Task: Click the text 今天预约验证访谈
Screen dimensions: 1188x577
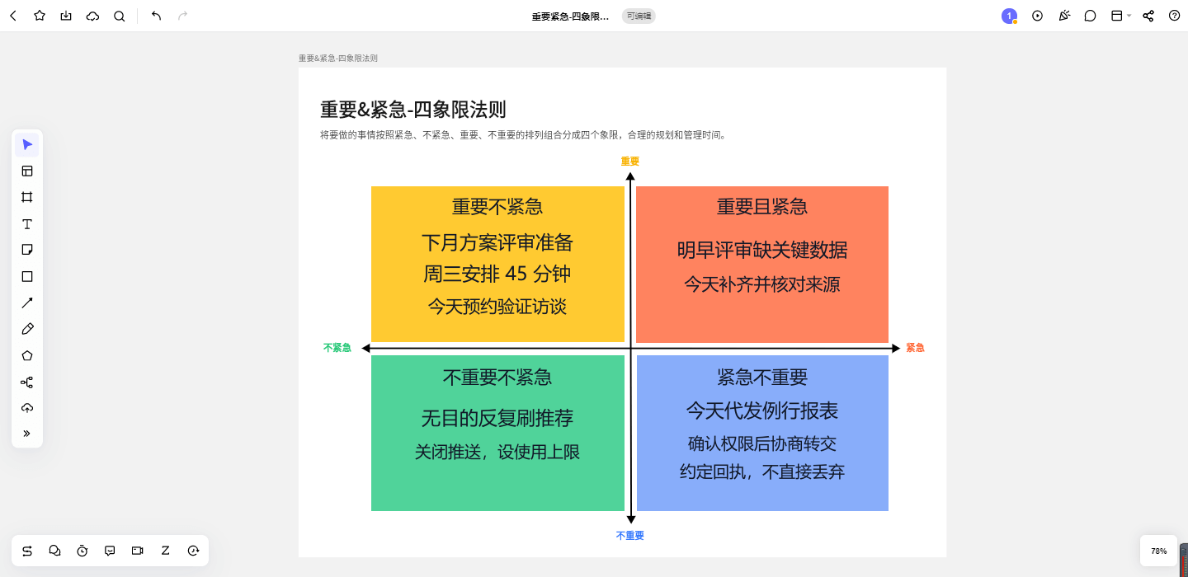Action: click(497, 307)
